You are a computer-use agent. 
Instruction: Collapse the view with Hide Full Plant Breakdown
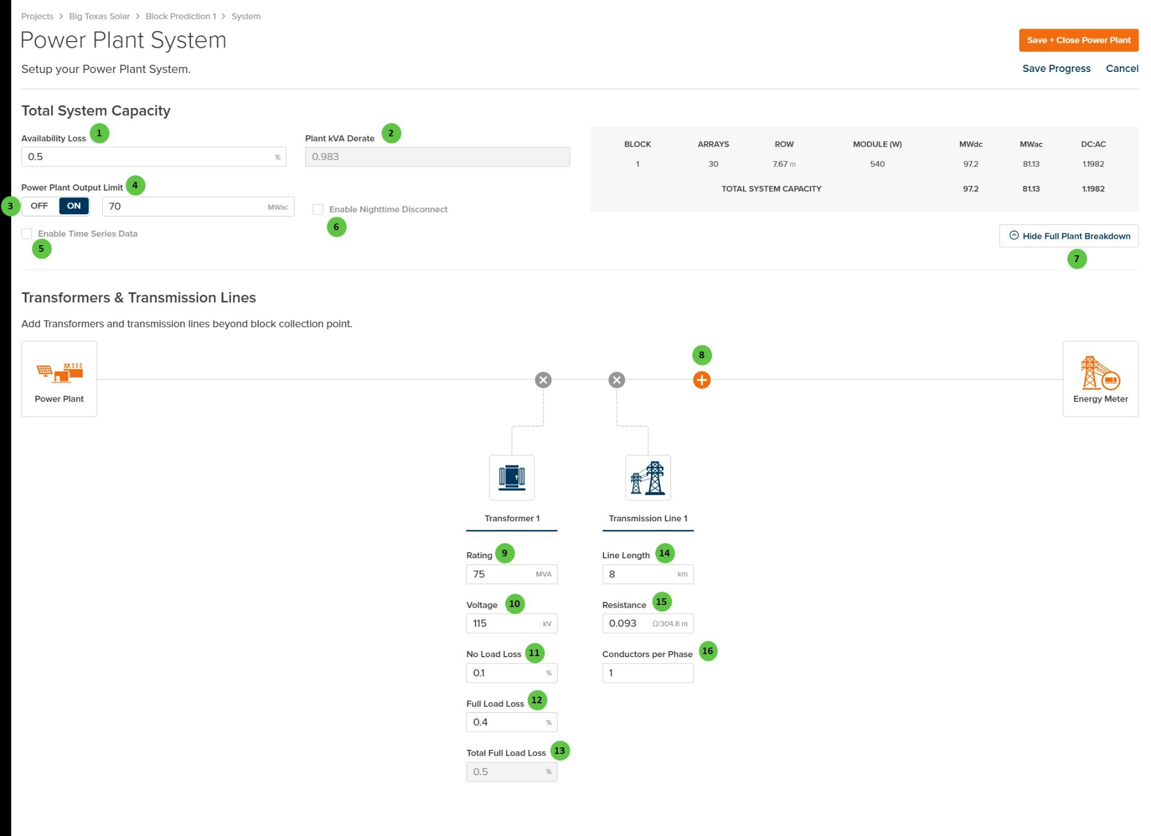pos(1068,236)
